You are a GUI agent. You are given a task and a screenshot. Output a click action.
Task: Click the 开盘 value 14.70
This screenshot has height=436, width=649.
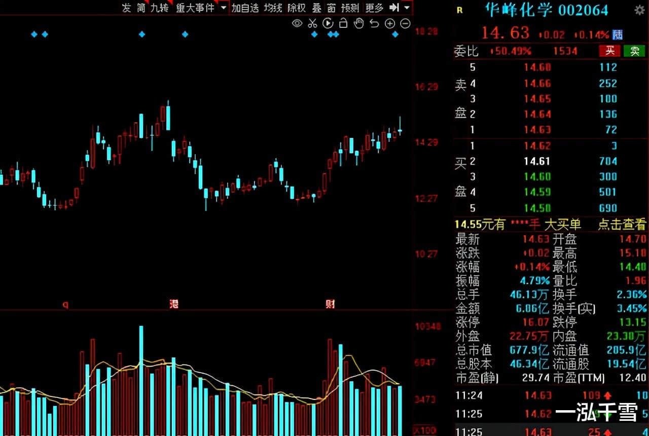[632, 239]
